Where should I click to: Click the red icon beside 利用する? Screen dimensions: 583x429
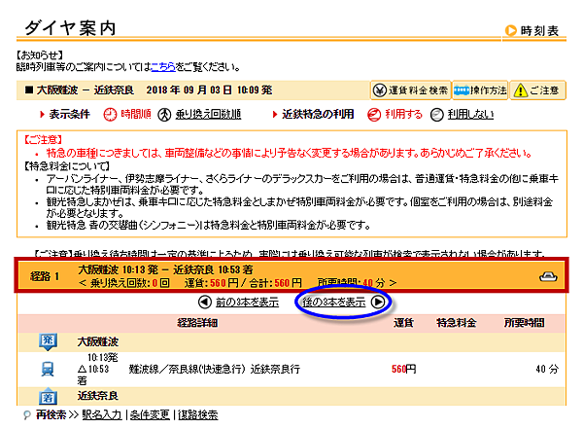pos(374,115)
